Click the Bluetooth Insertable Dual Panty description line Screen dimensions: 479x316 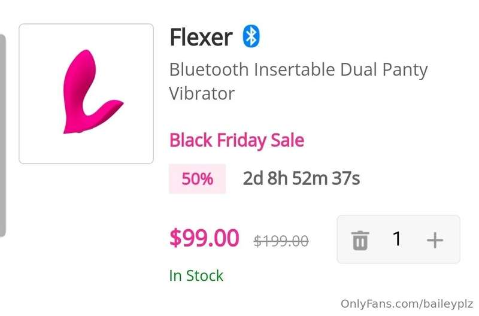[x=298, y=70]
